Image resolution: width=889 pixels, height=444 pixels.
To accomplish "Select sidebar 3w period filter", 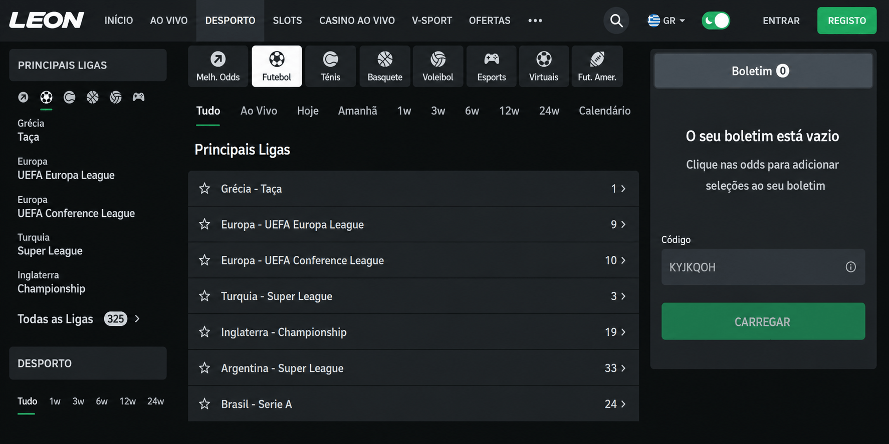I will tap(78, 401).
